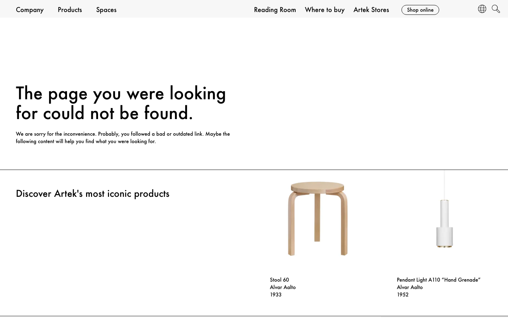Click Alvar Aalto under Pendant Light A110
The image size is (508, 318).
coord(410,287)
